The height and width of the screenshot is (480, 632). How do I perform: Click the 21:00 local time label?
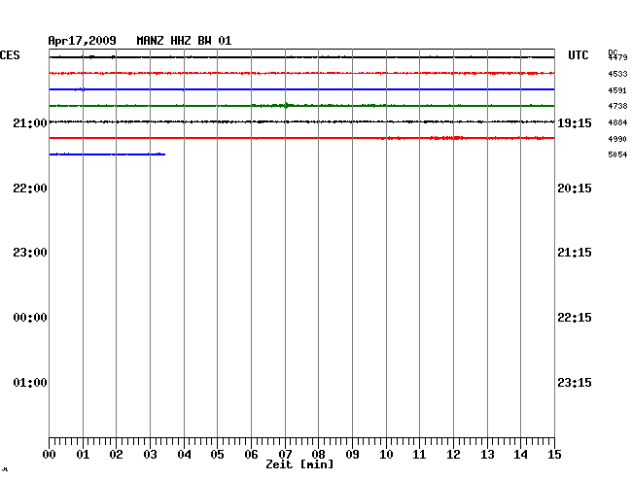point(30,122)
